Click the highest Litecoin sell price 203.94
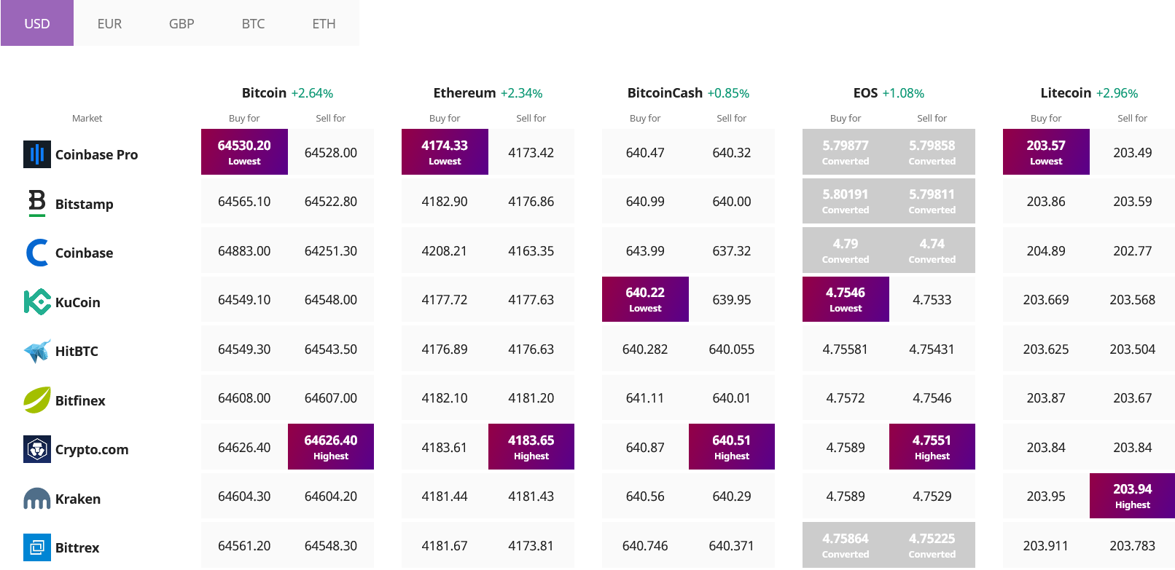 tap(1133, 496)
